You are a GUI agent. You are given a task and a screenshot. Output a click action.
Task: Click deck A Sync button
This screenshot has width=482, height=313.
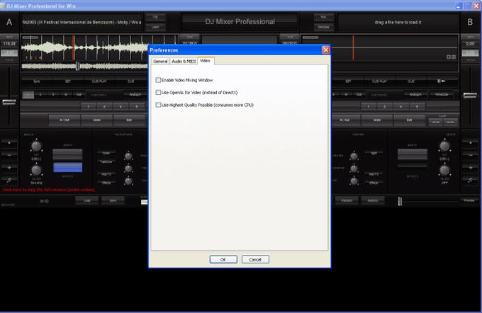(37, 81)
